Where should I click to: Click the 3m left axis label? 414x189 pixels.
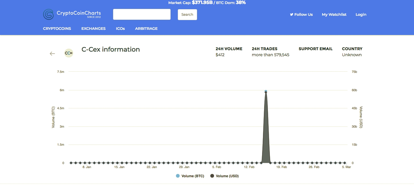pos(62,126)
